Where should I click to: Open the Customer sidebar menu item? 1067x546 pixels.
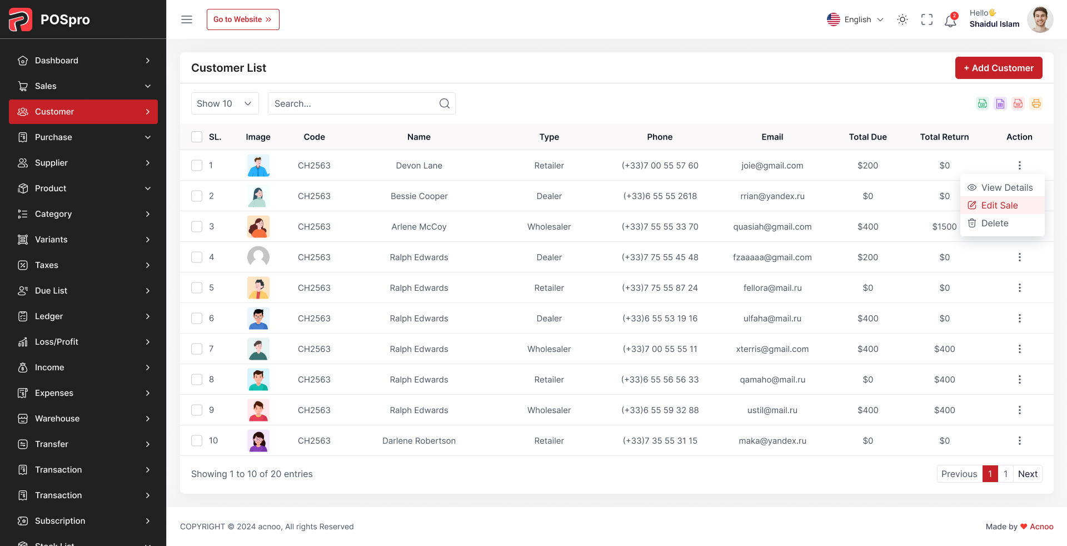tap(83, 112)
